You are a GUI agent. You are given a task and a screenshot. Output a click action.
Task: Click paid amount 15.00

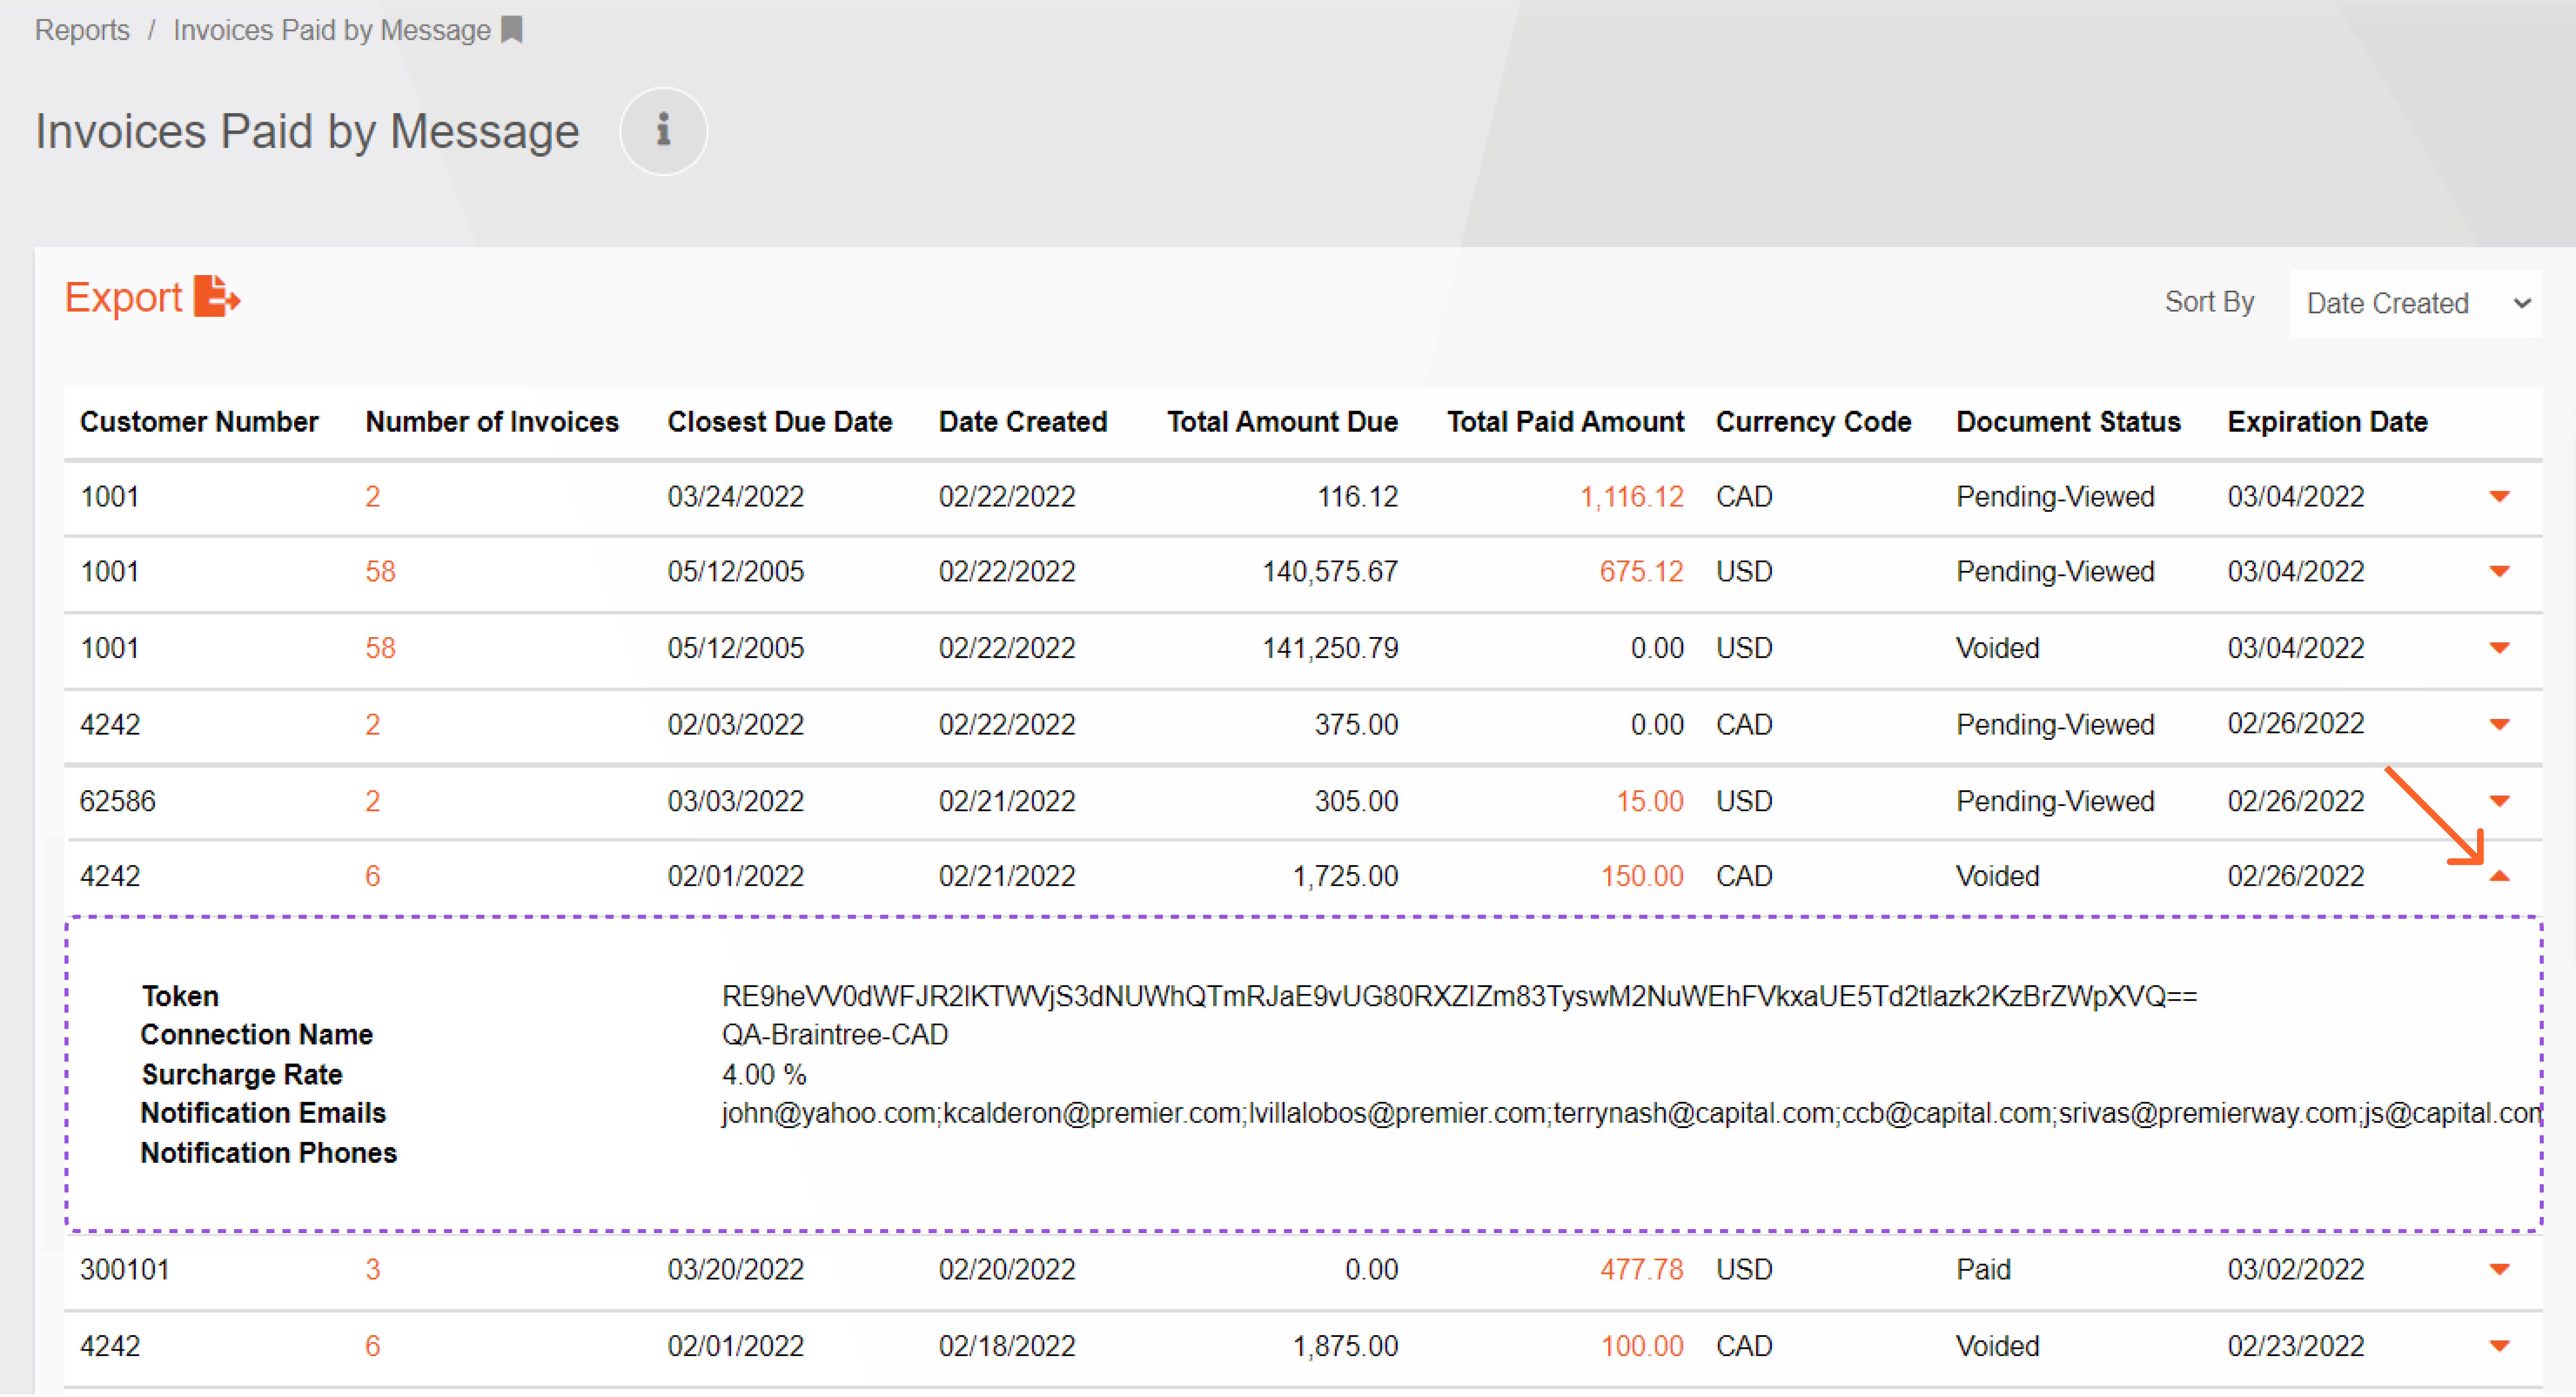click(x=1650, y=801)
